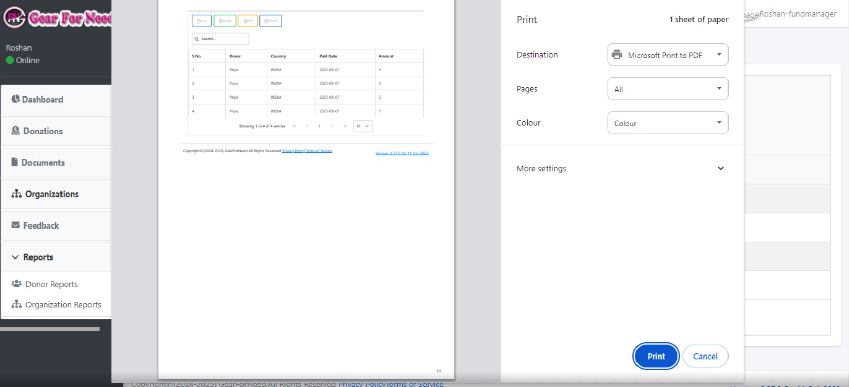The height and width of the screenshot is (387, 849).
Task: Select Donor Reports submenu item
Action: (51, 284)
